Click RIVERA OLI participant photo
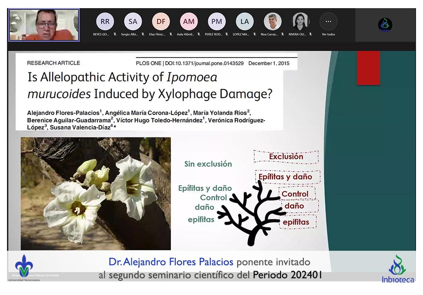The image size is (423, 295). (301, 22)
